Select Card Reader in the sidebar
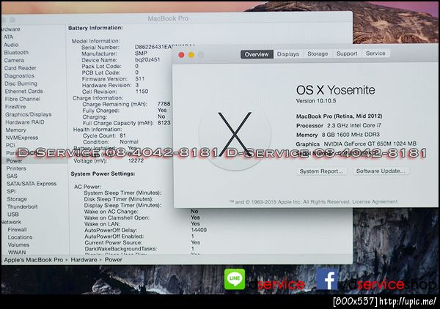440x309 pixels. [21, 68]
